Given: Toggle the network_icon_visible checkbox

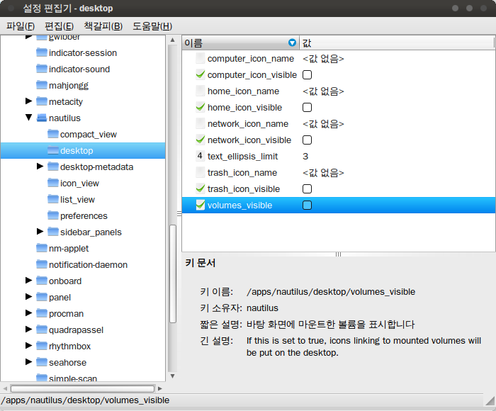Looking at the screenshot, I should click(x=307, y=140).
